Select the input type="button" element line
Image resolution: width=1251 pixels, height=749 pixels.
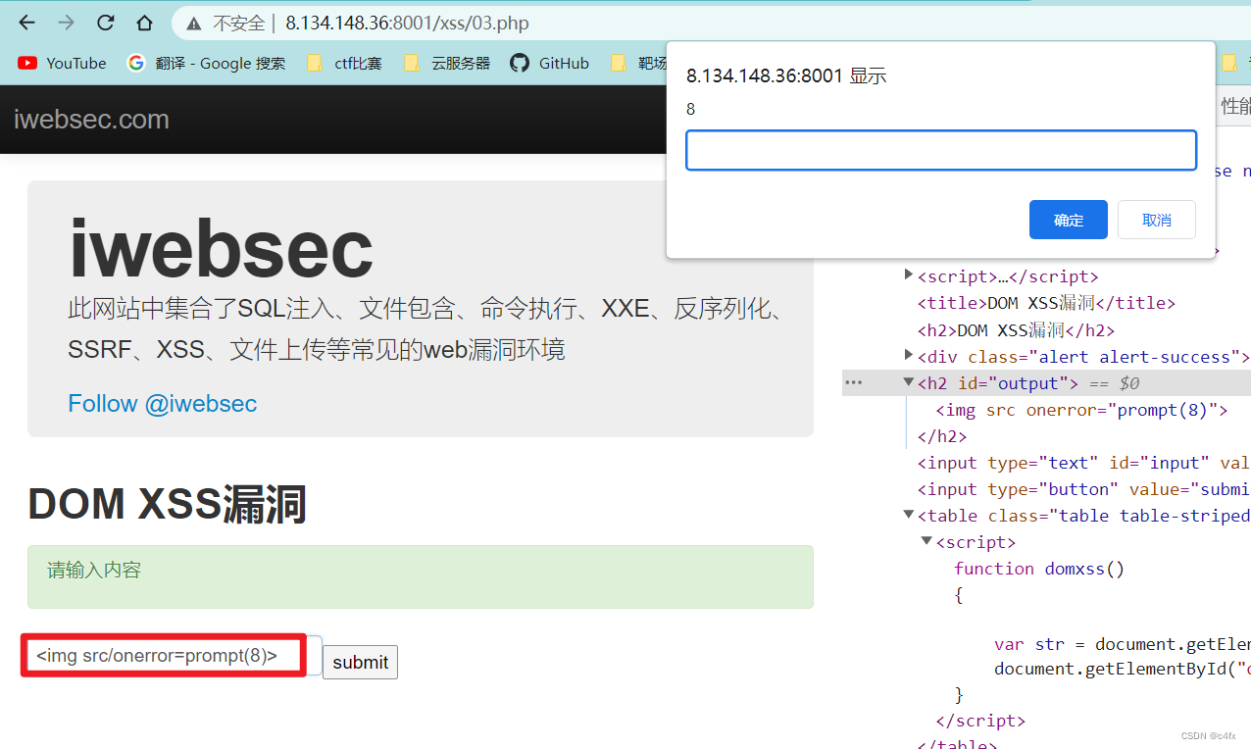1083,489
